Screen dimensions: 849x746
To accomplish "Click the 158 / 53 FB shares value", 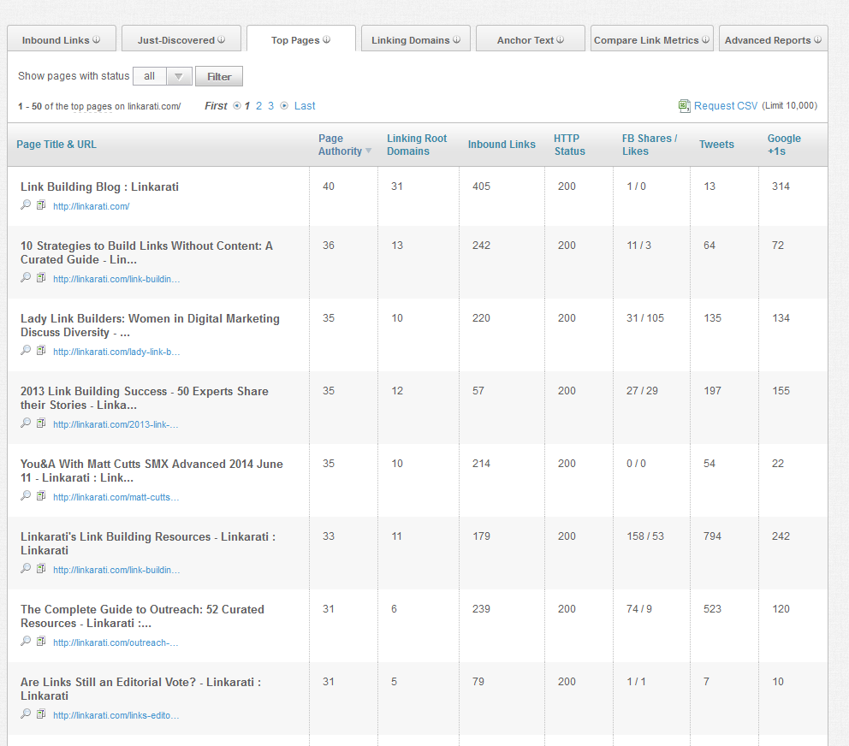I will point(644,536).
